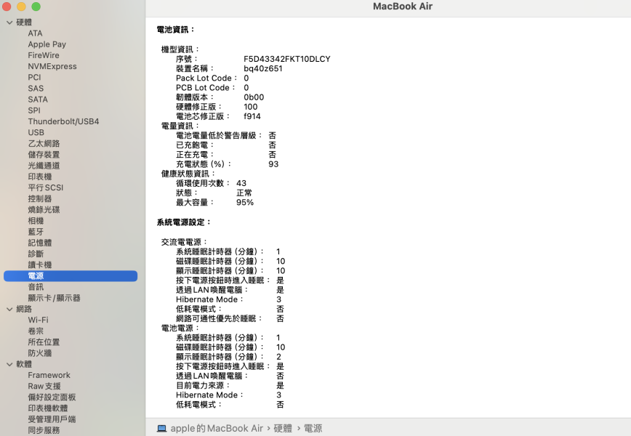Image resolution: width=631 pixels, height=436 pixels.
Task: Go to apple 的 MacBook Air in path bar
Action: coord(217,428)
